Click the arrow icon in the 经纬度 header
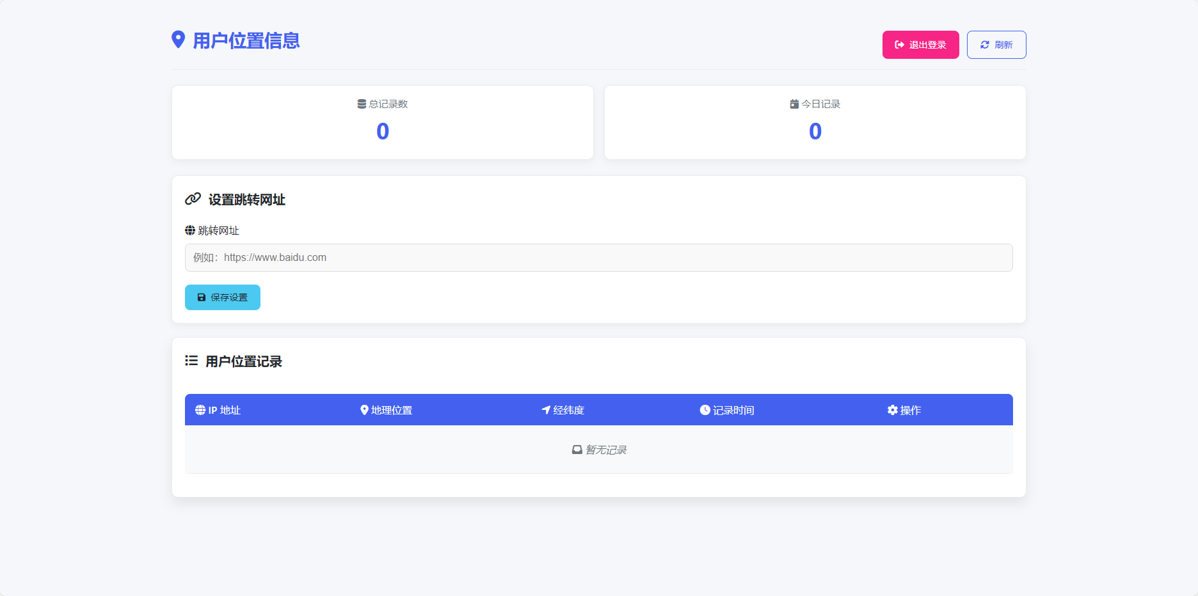Screen dimensions: 1198x596 pyautogui.click(x=546, y=410)
